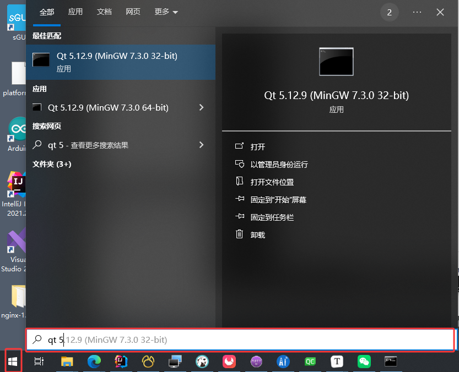This screenshot has width=459, height=372.
Task: Choose 以管理员身份运行
Action: pos(279,165)
